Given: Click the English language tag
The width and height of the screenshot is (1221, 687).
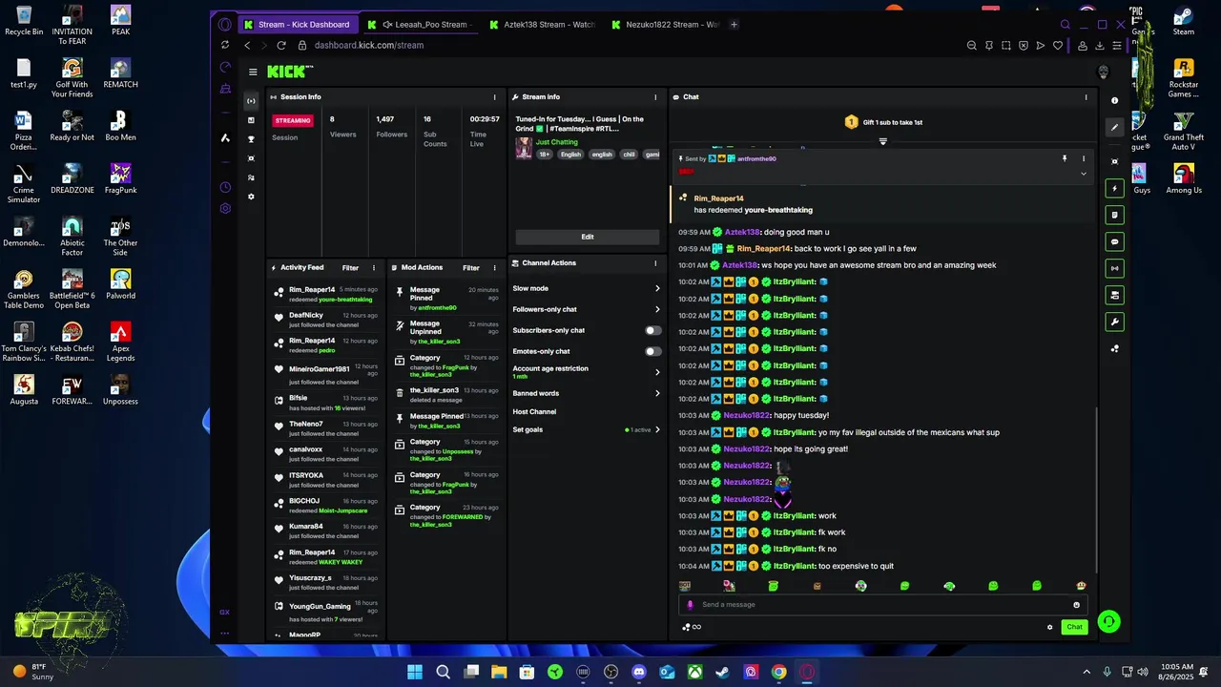Looking at the screenshot, I should 570,155.
